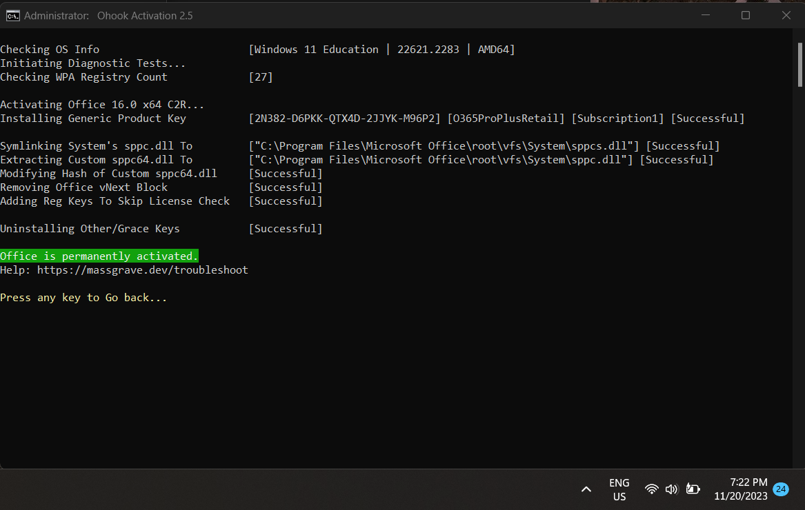Click 'Removing Office vNext Block' label

point(83,187)
